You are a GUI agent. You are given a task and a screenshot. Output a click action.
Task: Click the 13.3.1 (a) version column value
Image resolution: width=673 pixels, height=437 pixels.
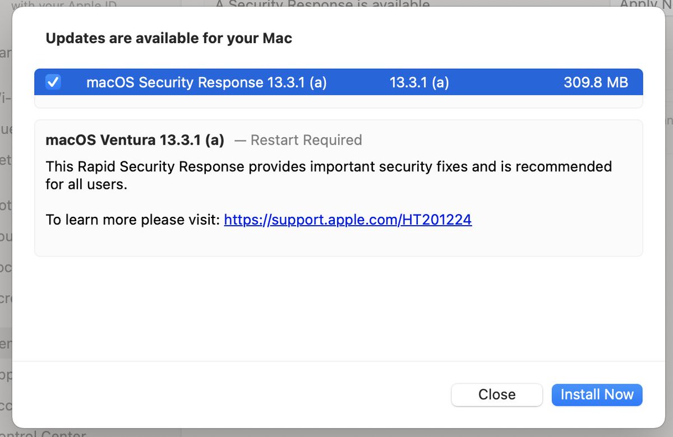(420, 82)
